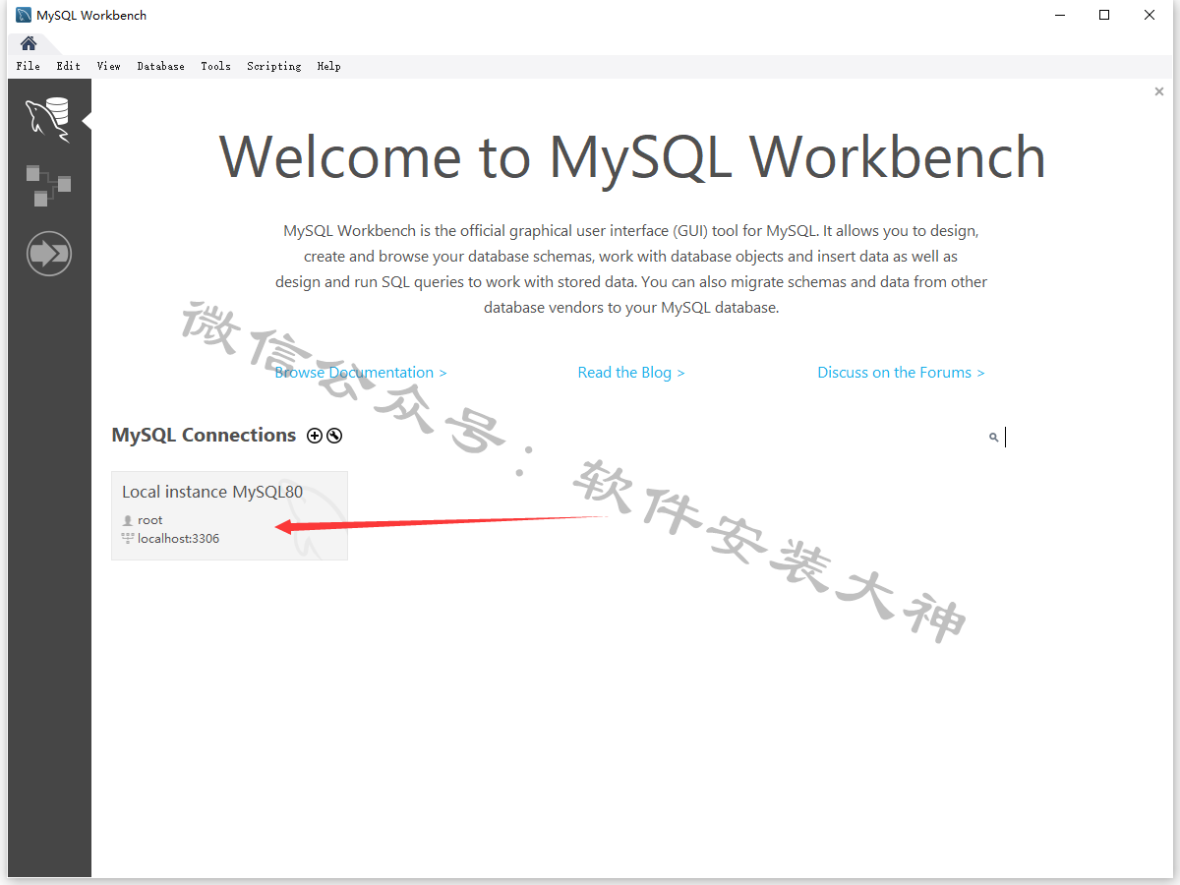This screenshot has height=885, width=1180.
Task: Open the File menu
Action: pos(29,66)
